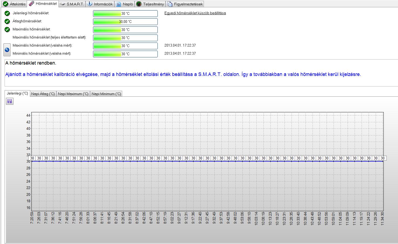Open Egyedi hőmérséklet küszöb beállítása link
Screen dimensions: 398x244
[x=195, y=13]
